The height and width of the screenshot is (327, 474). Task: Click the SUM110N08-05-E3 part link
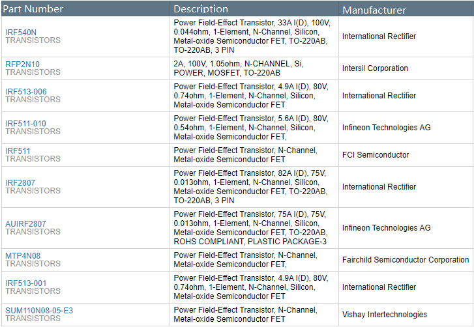coord(39,310)
